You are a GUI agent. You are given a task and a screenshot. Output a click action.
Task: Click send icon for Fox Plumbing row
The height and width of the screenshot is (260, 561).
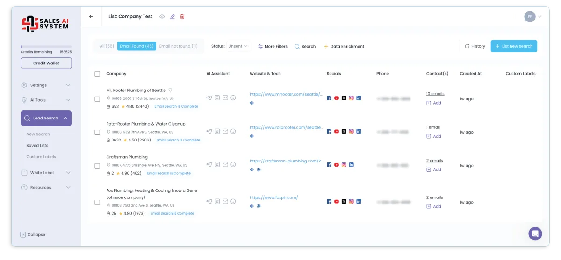click(x=209, y=201)
